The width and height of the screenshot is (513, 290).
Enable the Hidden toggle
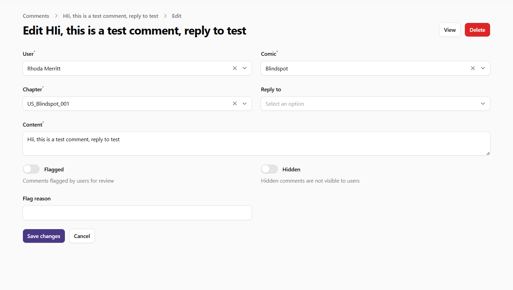click(269, 169)
